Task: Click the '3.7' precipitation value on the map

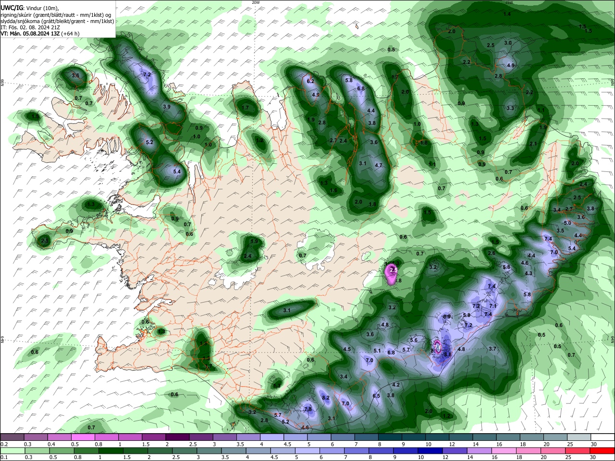Action: coord(492,349)
